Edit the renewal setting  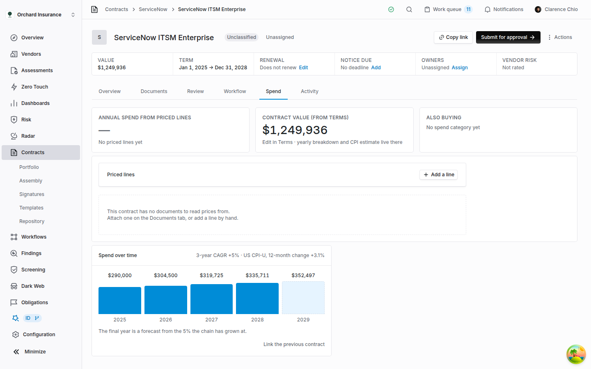303,68
